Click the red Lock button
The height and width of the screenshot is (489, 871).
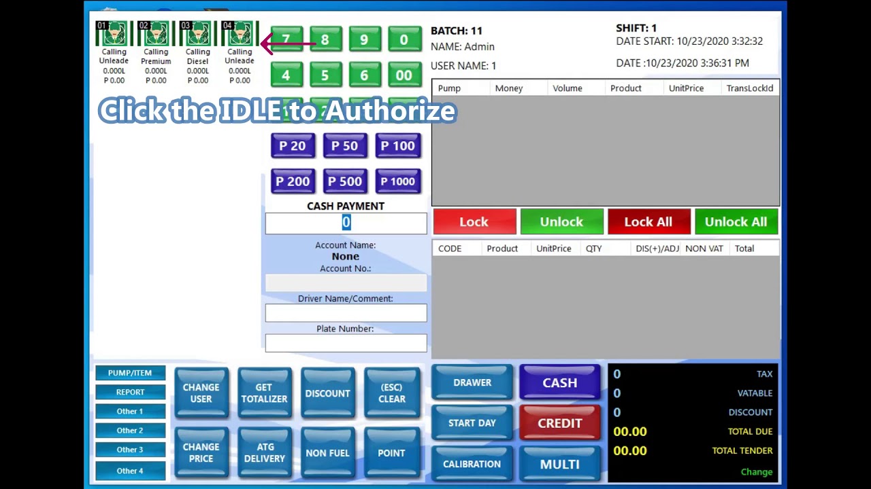474,222
